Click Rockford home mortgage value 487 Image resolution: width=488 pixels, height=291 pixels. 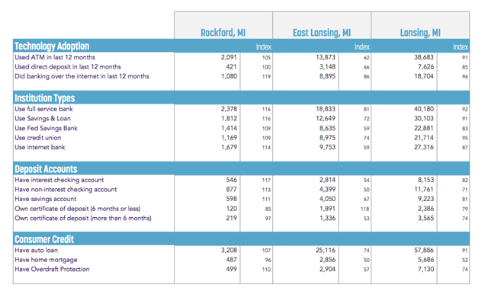click(231, 260)
